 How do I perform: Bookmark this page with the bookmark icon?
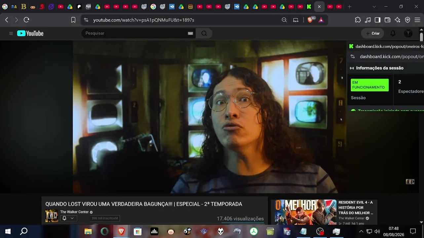tap(73, 20)
